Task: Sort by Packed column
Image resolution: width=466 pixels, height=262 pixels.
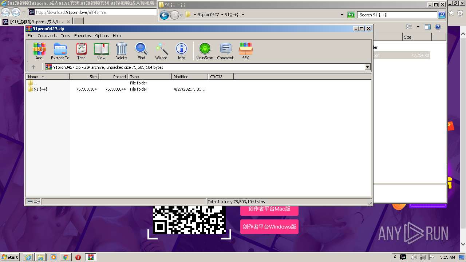Action: click(x=113, y=77)
